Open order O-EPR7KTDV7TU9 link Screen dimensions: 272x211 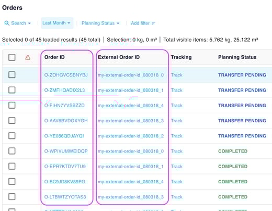click(x=65, y=167)
